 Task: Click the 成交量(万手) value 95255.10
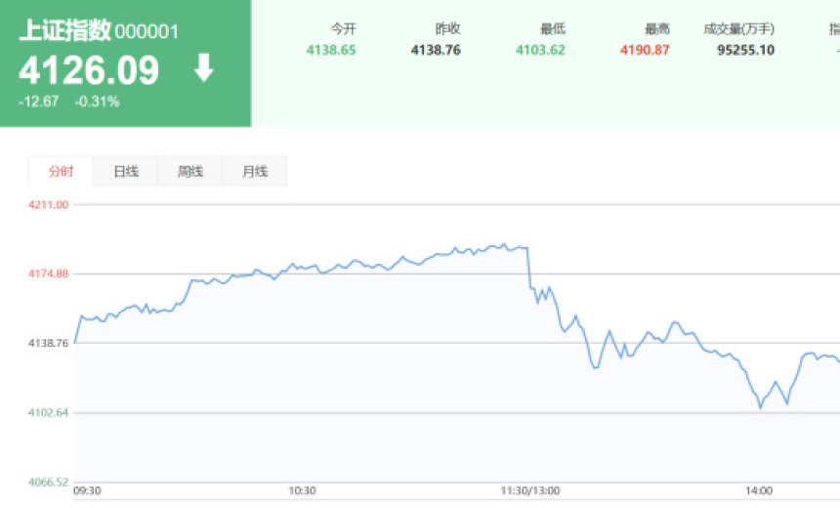[x=745, y=50]
